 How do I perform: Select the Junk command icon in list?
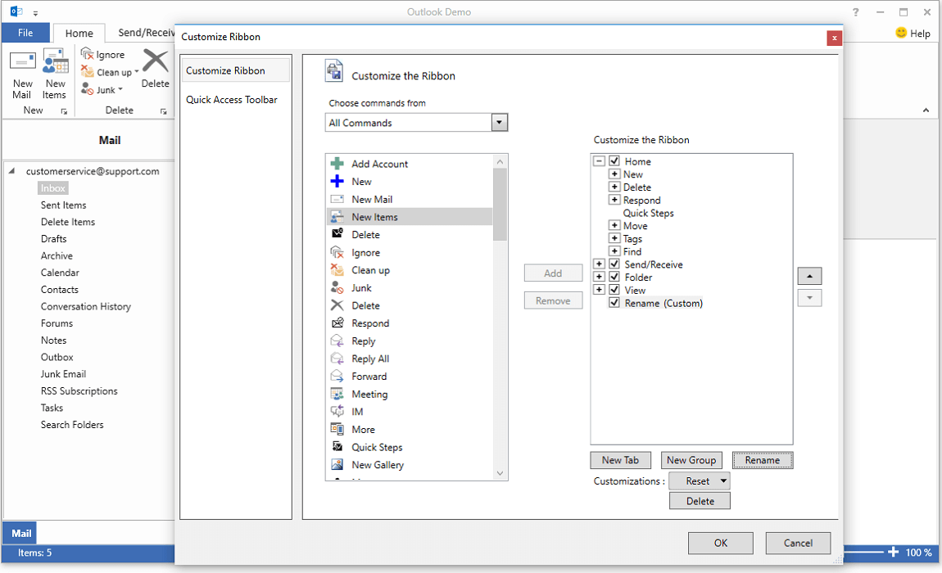[337, 288]
